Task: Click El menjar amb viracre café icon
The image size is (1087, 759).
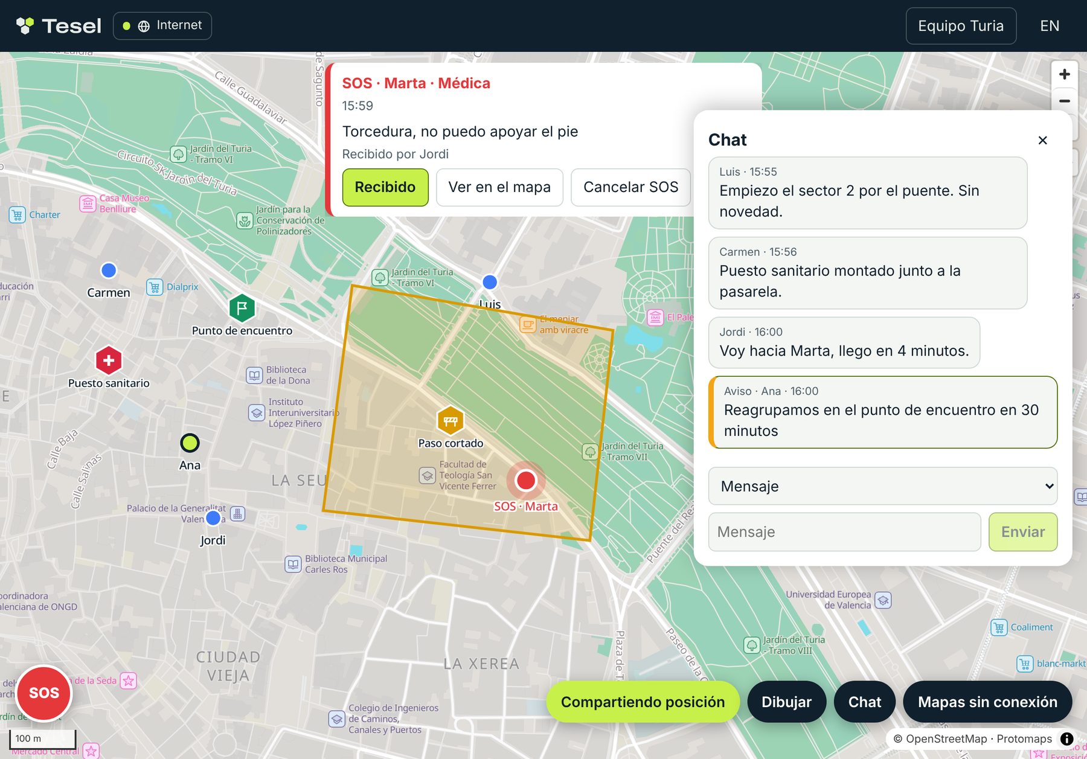Action: 528,325
